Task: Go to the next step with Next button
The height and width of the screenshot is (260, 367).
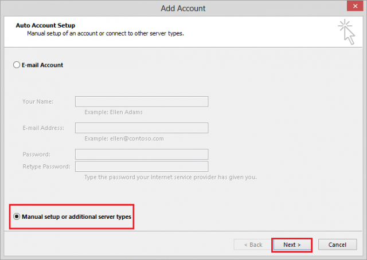Action: 292,245
